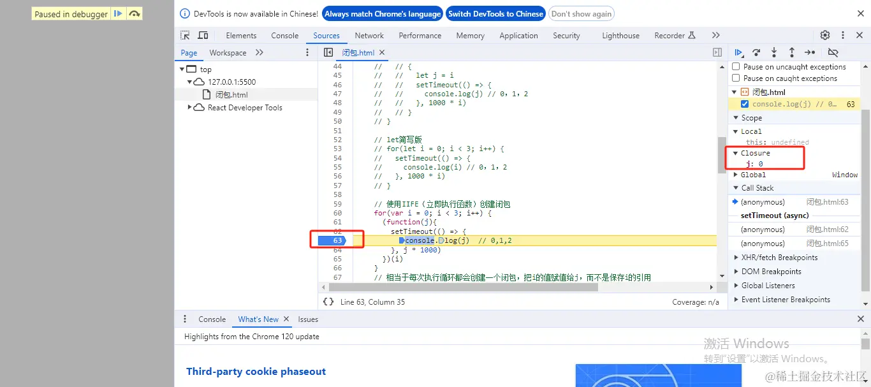Hide the debugger sidebar icon
The height and width of the screenshot is (387, 871).
pyautogui.click(x=717, y=53)
